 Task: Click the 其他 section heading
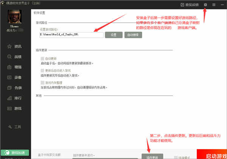[39, 95]
